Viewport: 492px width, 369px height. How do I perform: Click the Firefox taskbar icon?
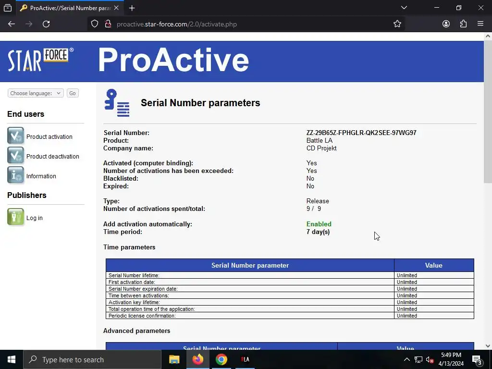tap(197, 359)
